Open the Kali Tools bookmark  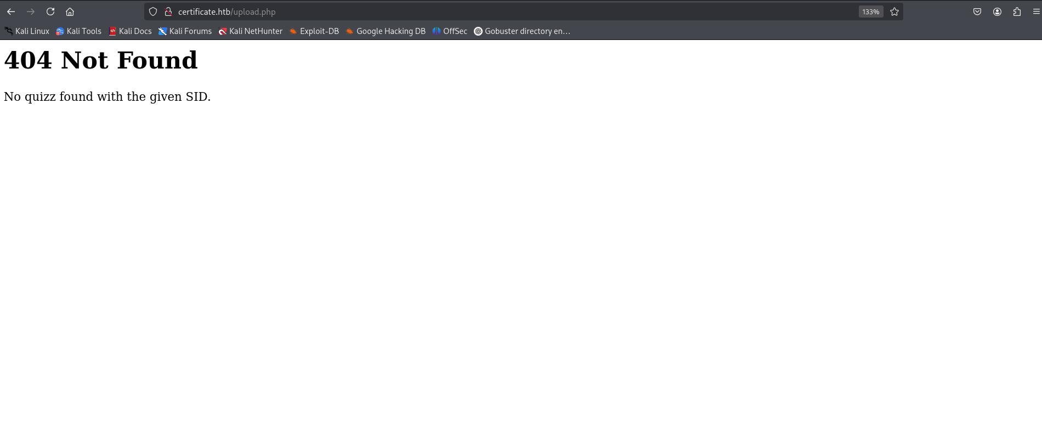click(x=79, y=31)
